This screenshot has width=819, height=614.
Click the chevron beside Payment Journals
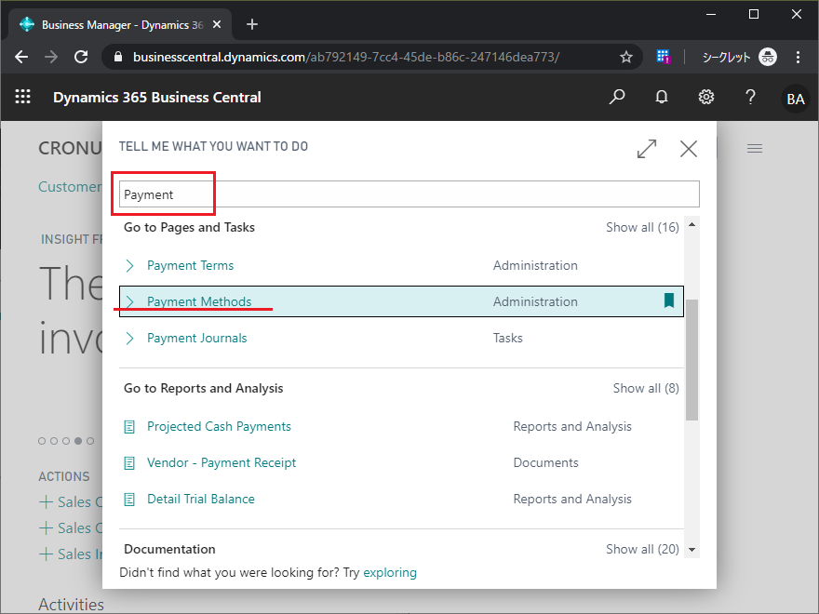[130, 339]
